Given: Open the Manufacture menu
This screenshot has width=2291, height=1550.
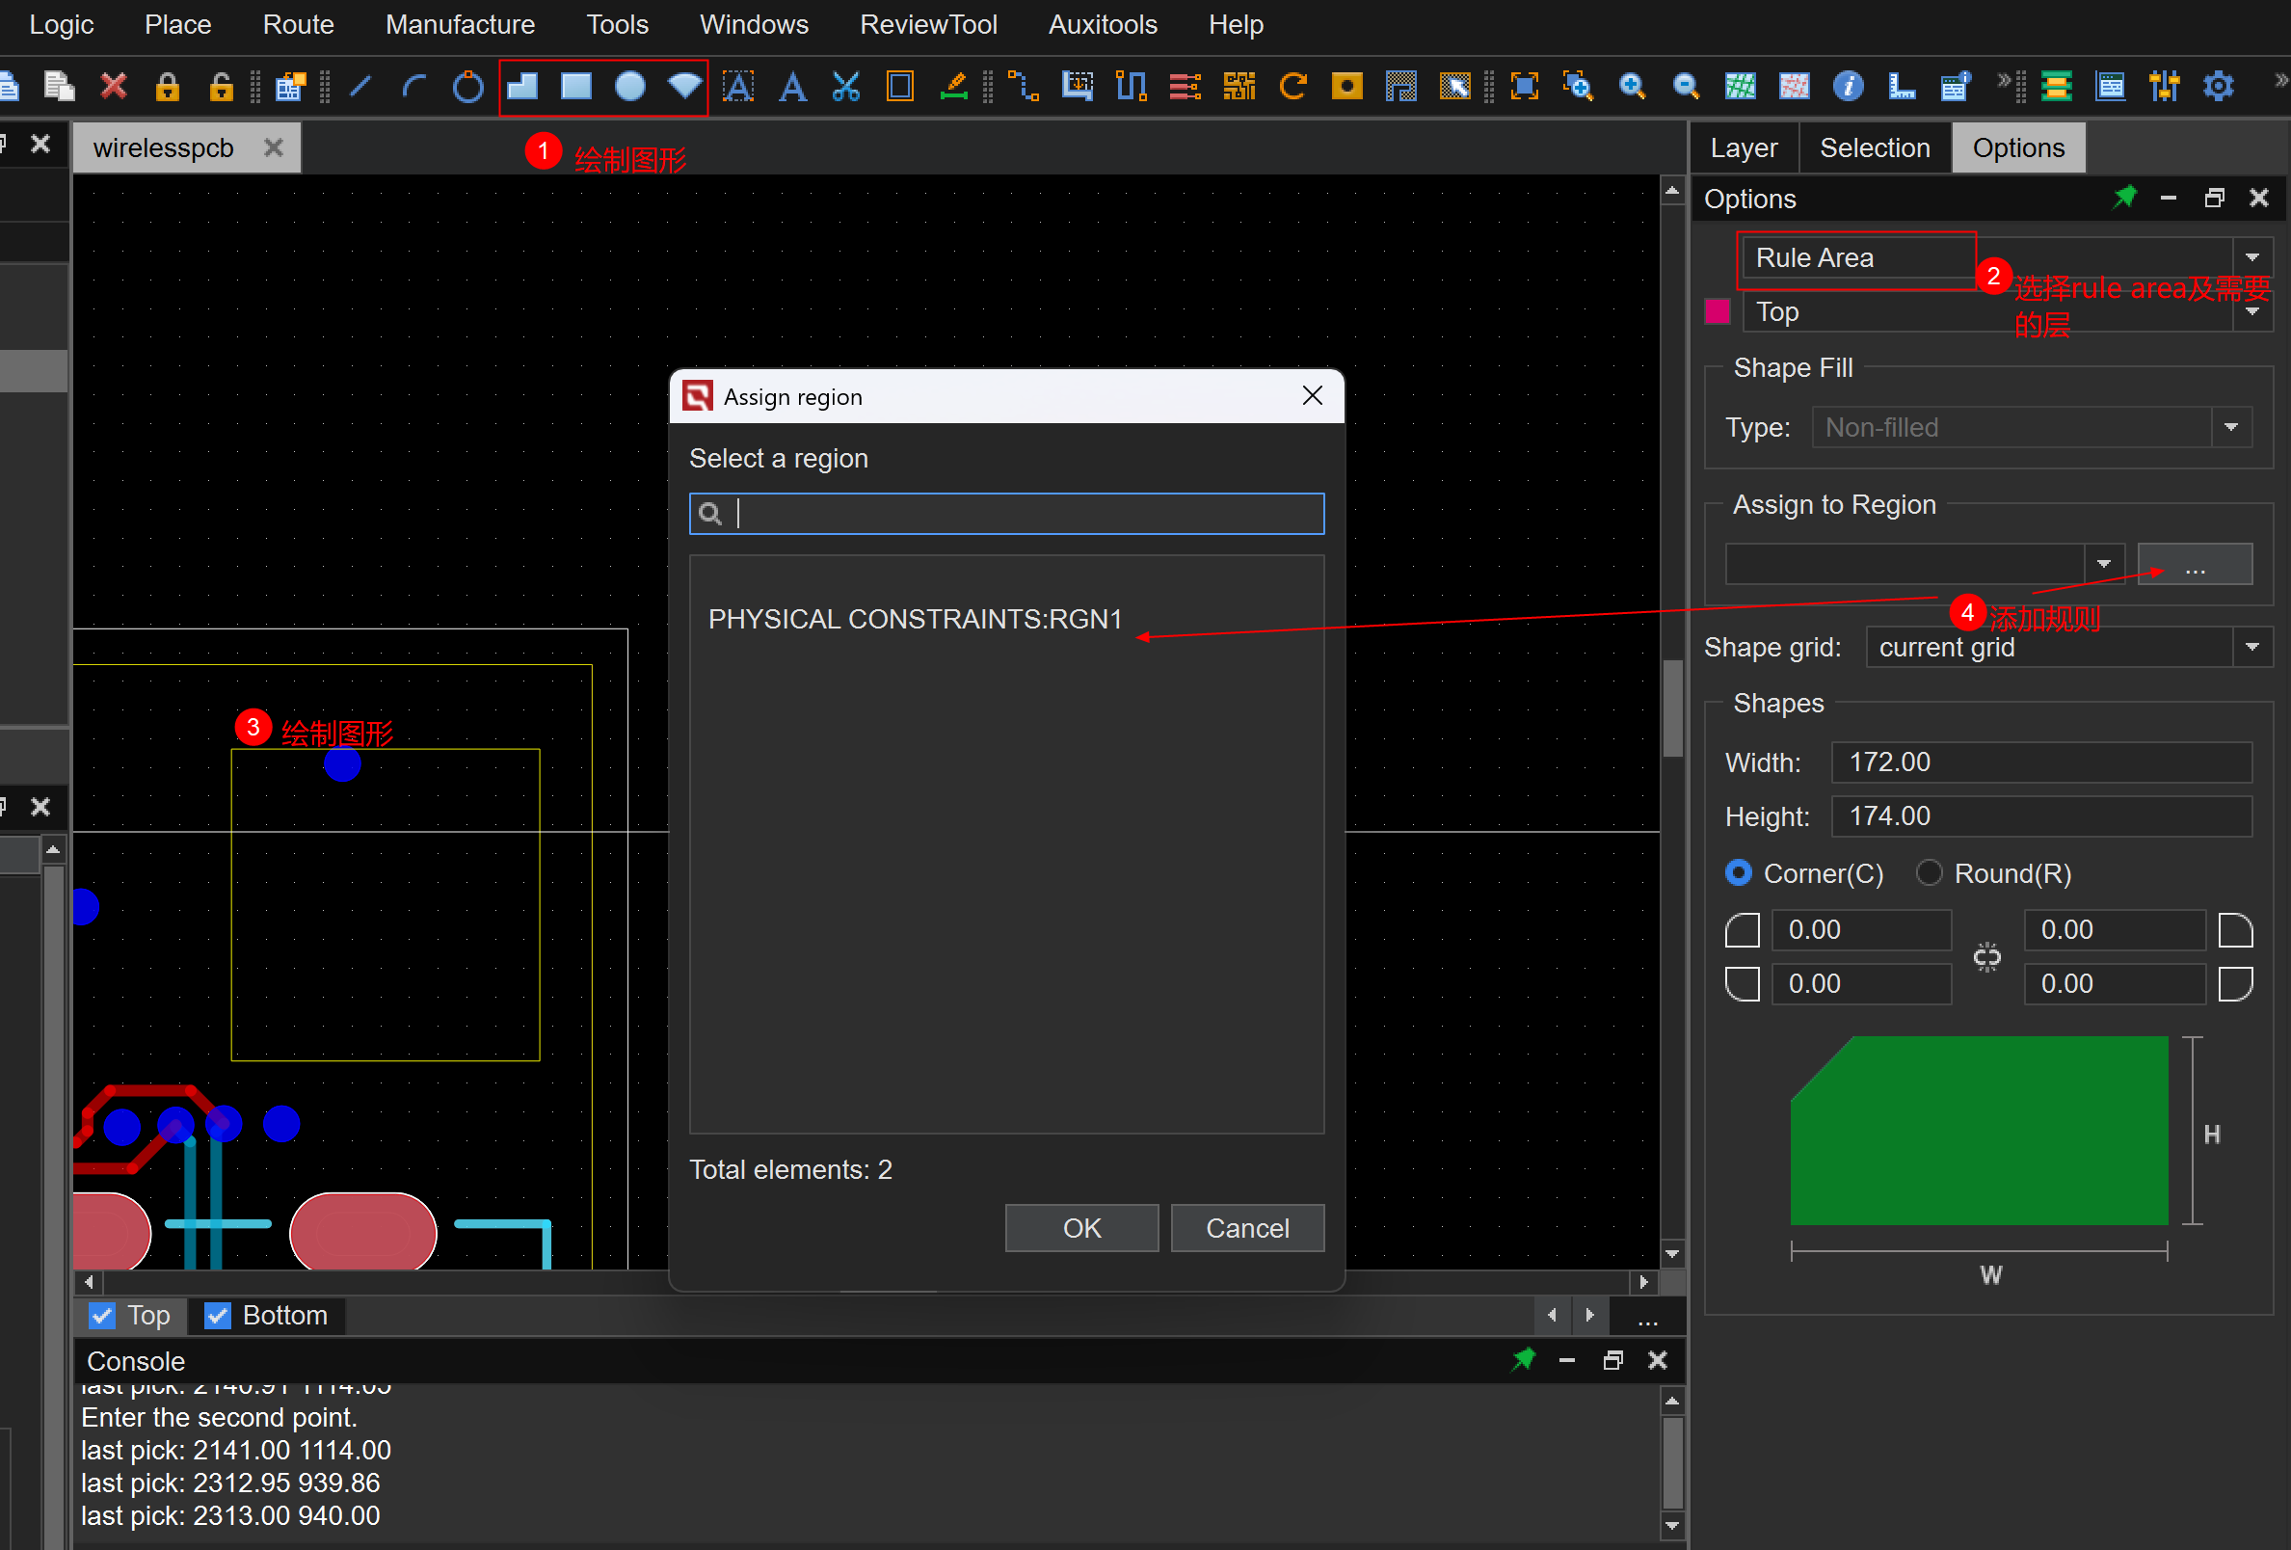Looking at the screenshot, I should 460,25.
